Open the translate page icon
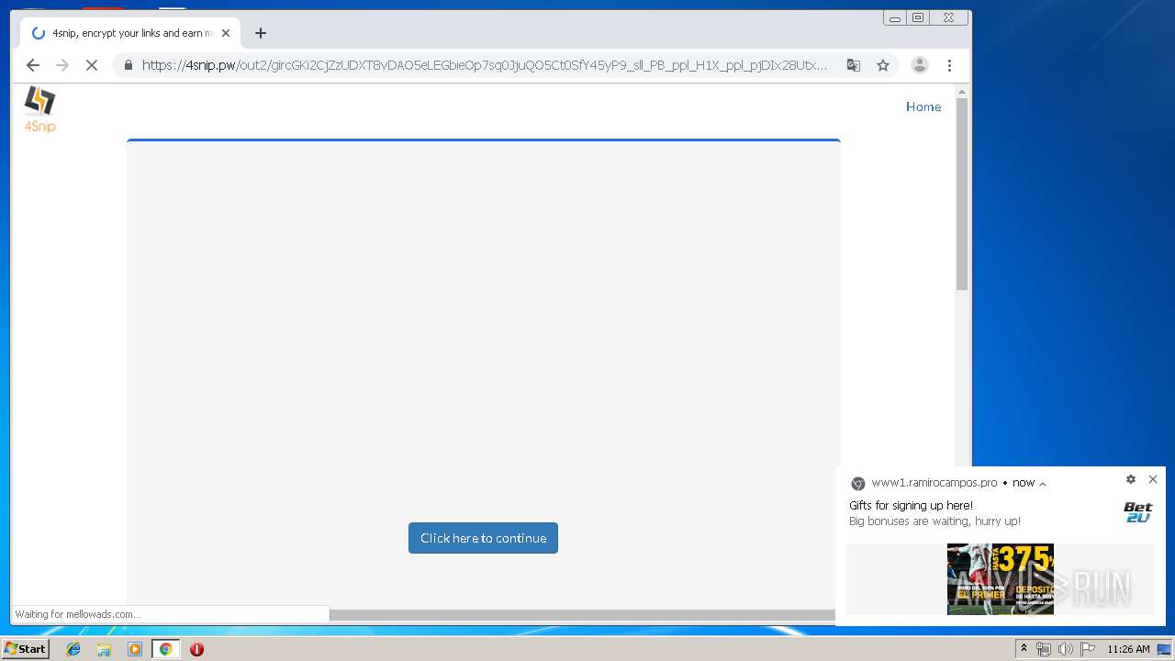This screenshot has width=1175, height=661. 854,65
